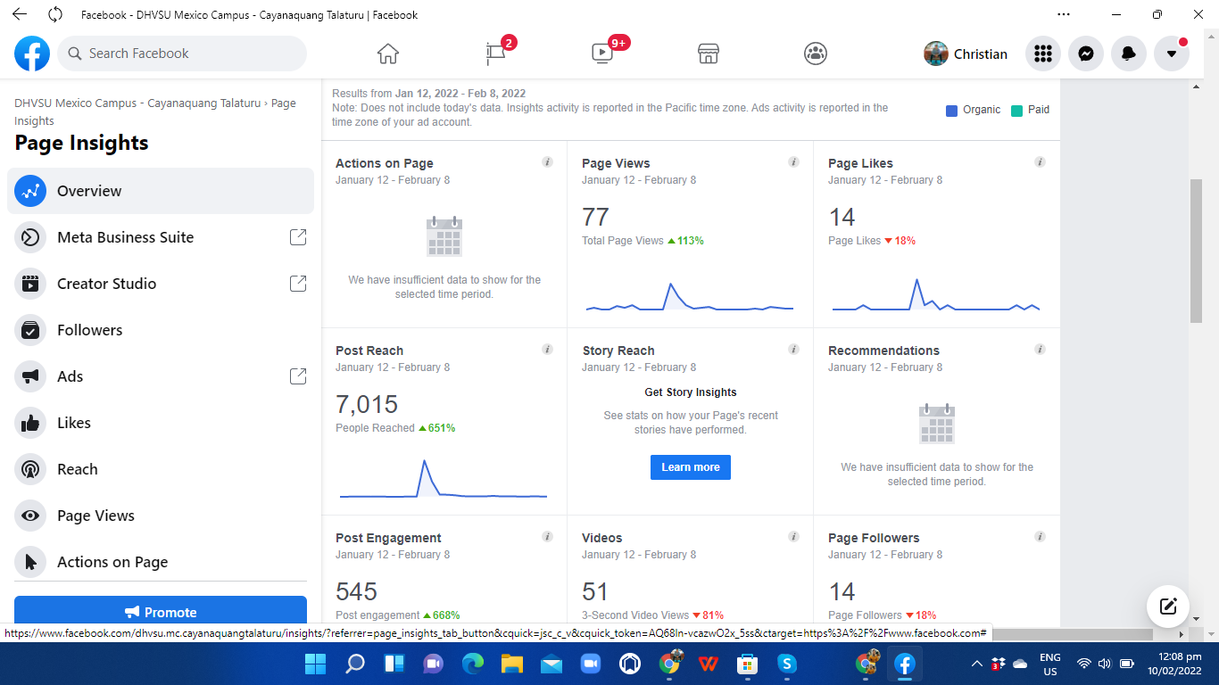The image size is (1219, 685).
Task: Click the info icon on the Actions on Page card
Action: pyautogui.click(x=547, y=162)
